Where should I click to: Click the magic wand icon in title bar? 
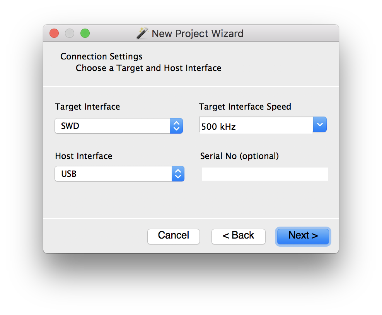[142, 33]
